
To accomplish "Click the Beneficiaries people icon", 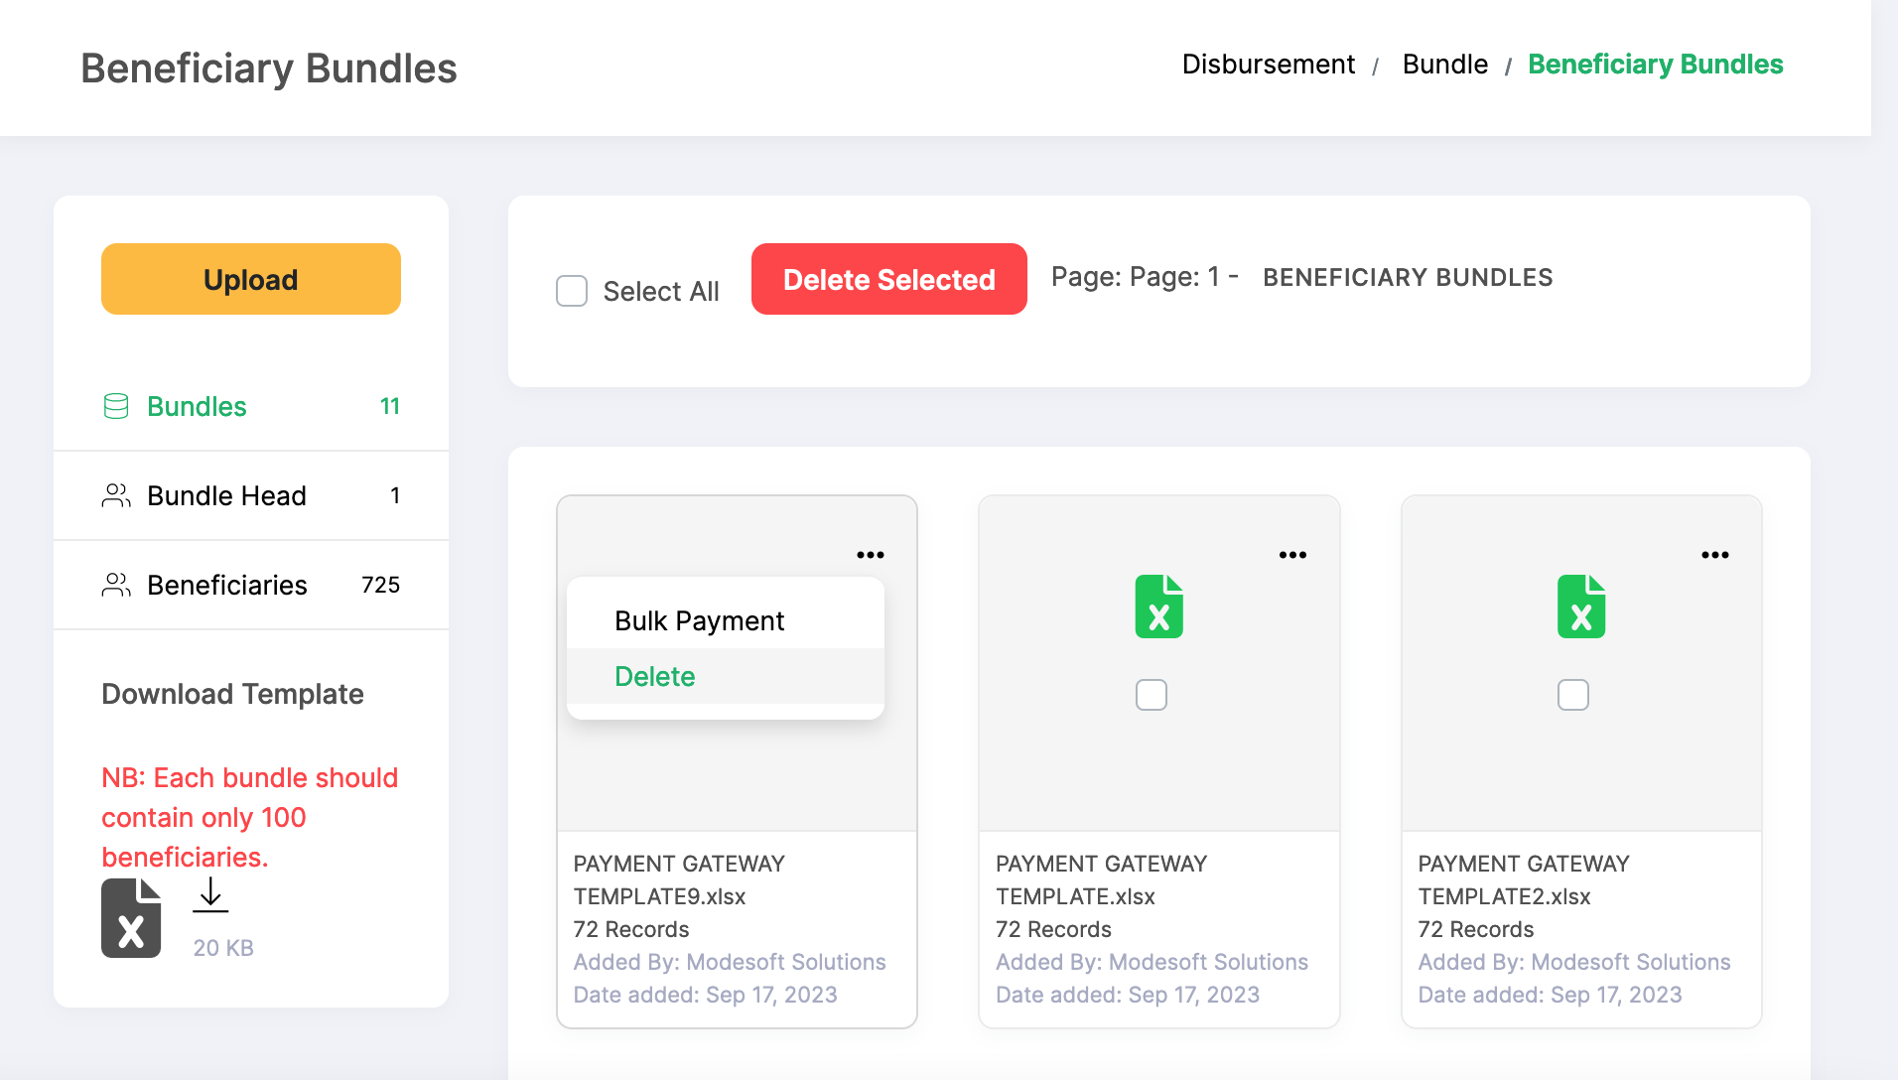I will (x=116, y=585).
